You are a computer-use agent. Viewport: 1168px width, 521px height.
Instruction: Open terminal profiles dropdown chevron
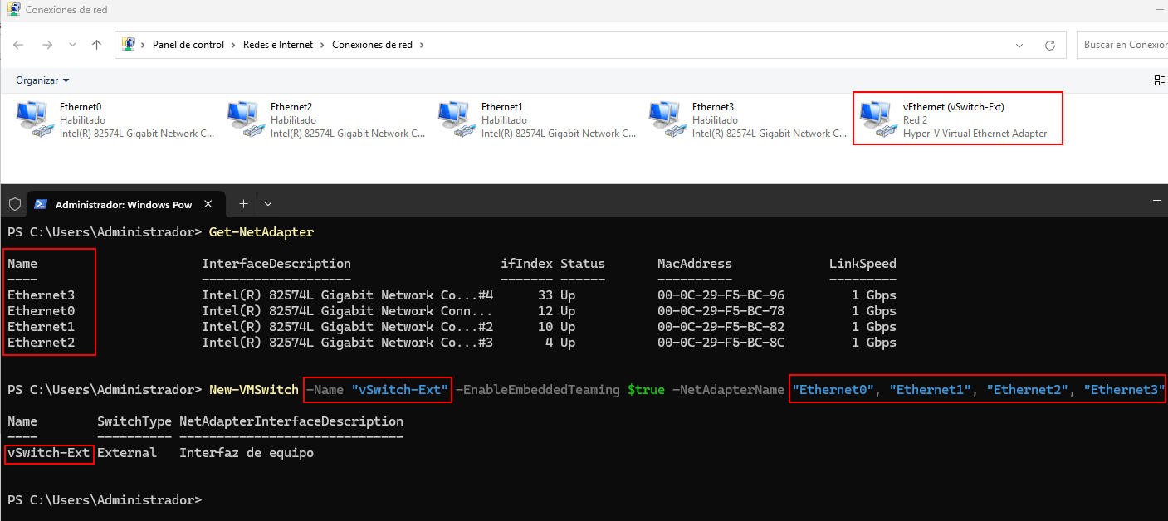click(267, 204)
